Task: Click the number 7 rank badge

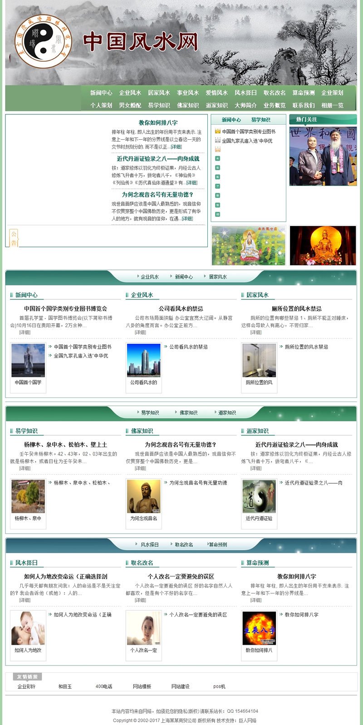Action: tap(217, 186)
